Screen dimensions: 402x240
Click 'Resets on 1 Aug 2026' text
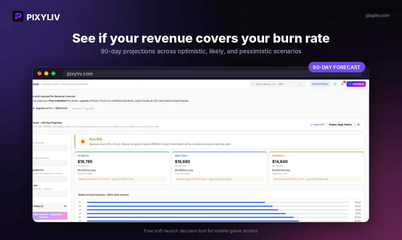[x=83, y=108]
